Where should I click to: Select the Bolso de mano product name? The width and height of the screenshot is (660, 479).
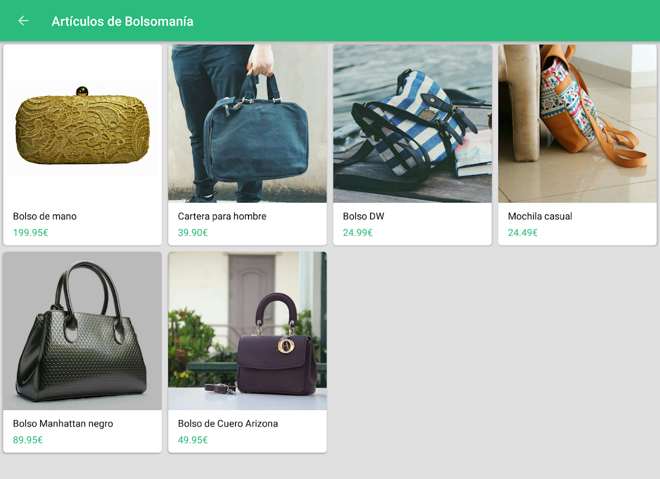45,216
